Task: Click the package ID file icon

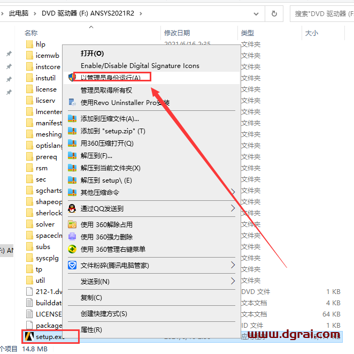Action: point(29,325)
